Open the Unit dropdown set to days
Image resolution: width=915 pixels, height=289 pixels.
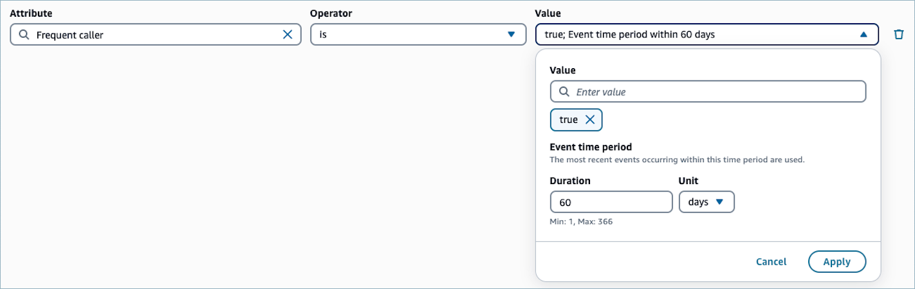point(706,202)
